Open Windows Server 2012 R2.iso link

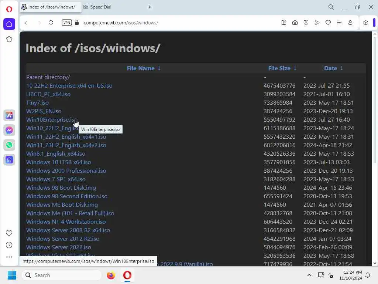click(63, 239)
